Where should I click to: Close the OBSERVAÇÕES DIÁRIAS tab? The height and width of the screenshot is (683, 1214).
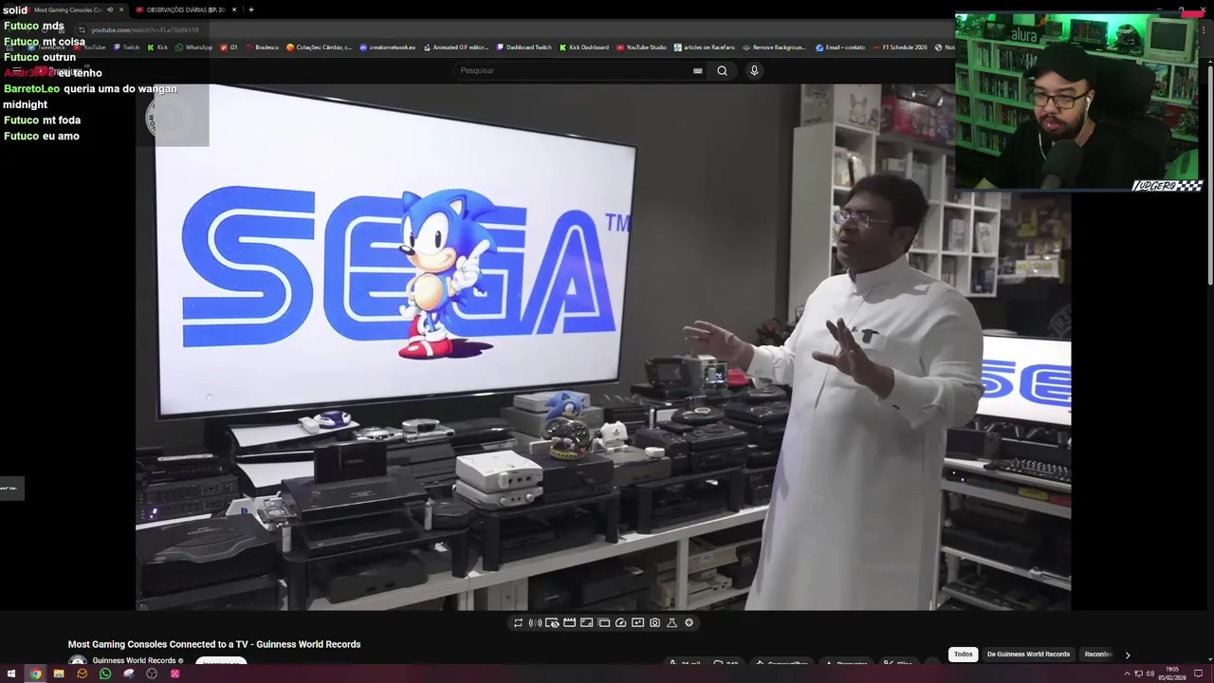234,9
